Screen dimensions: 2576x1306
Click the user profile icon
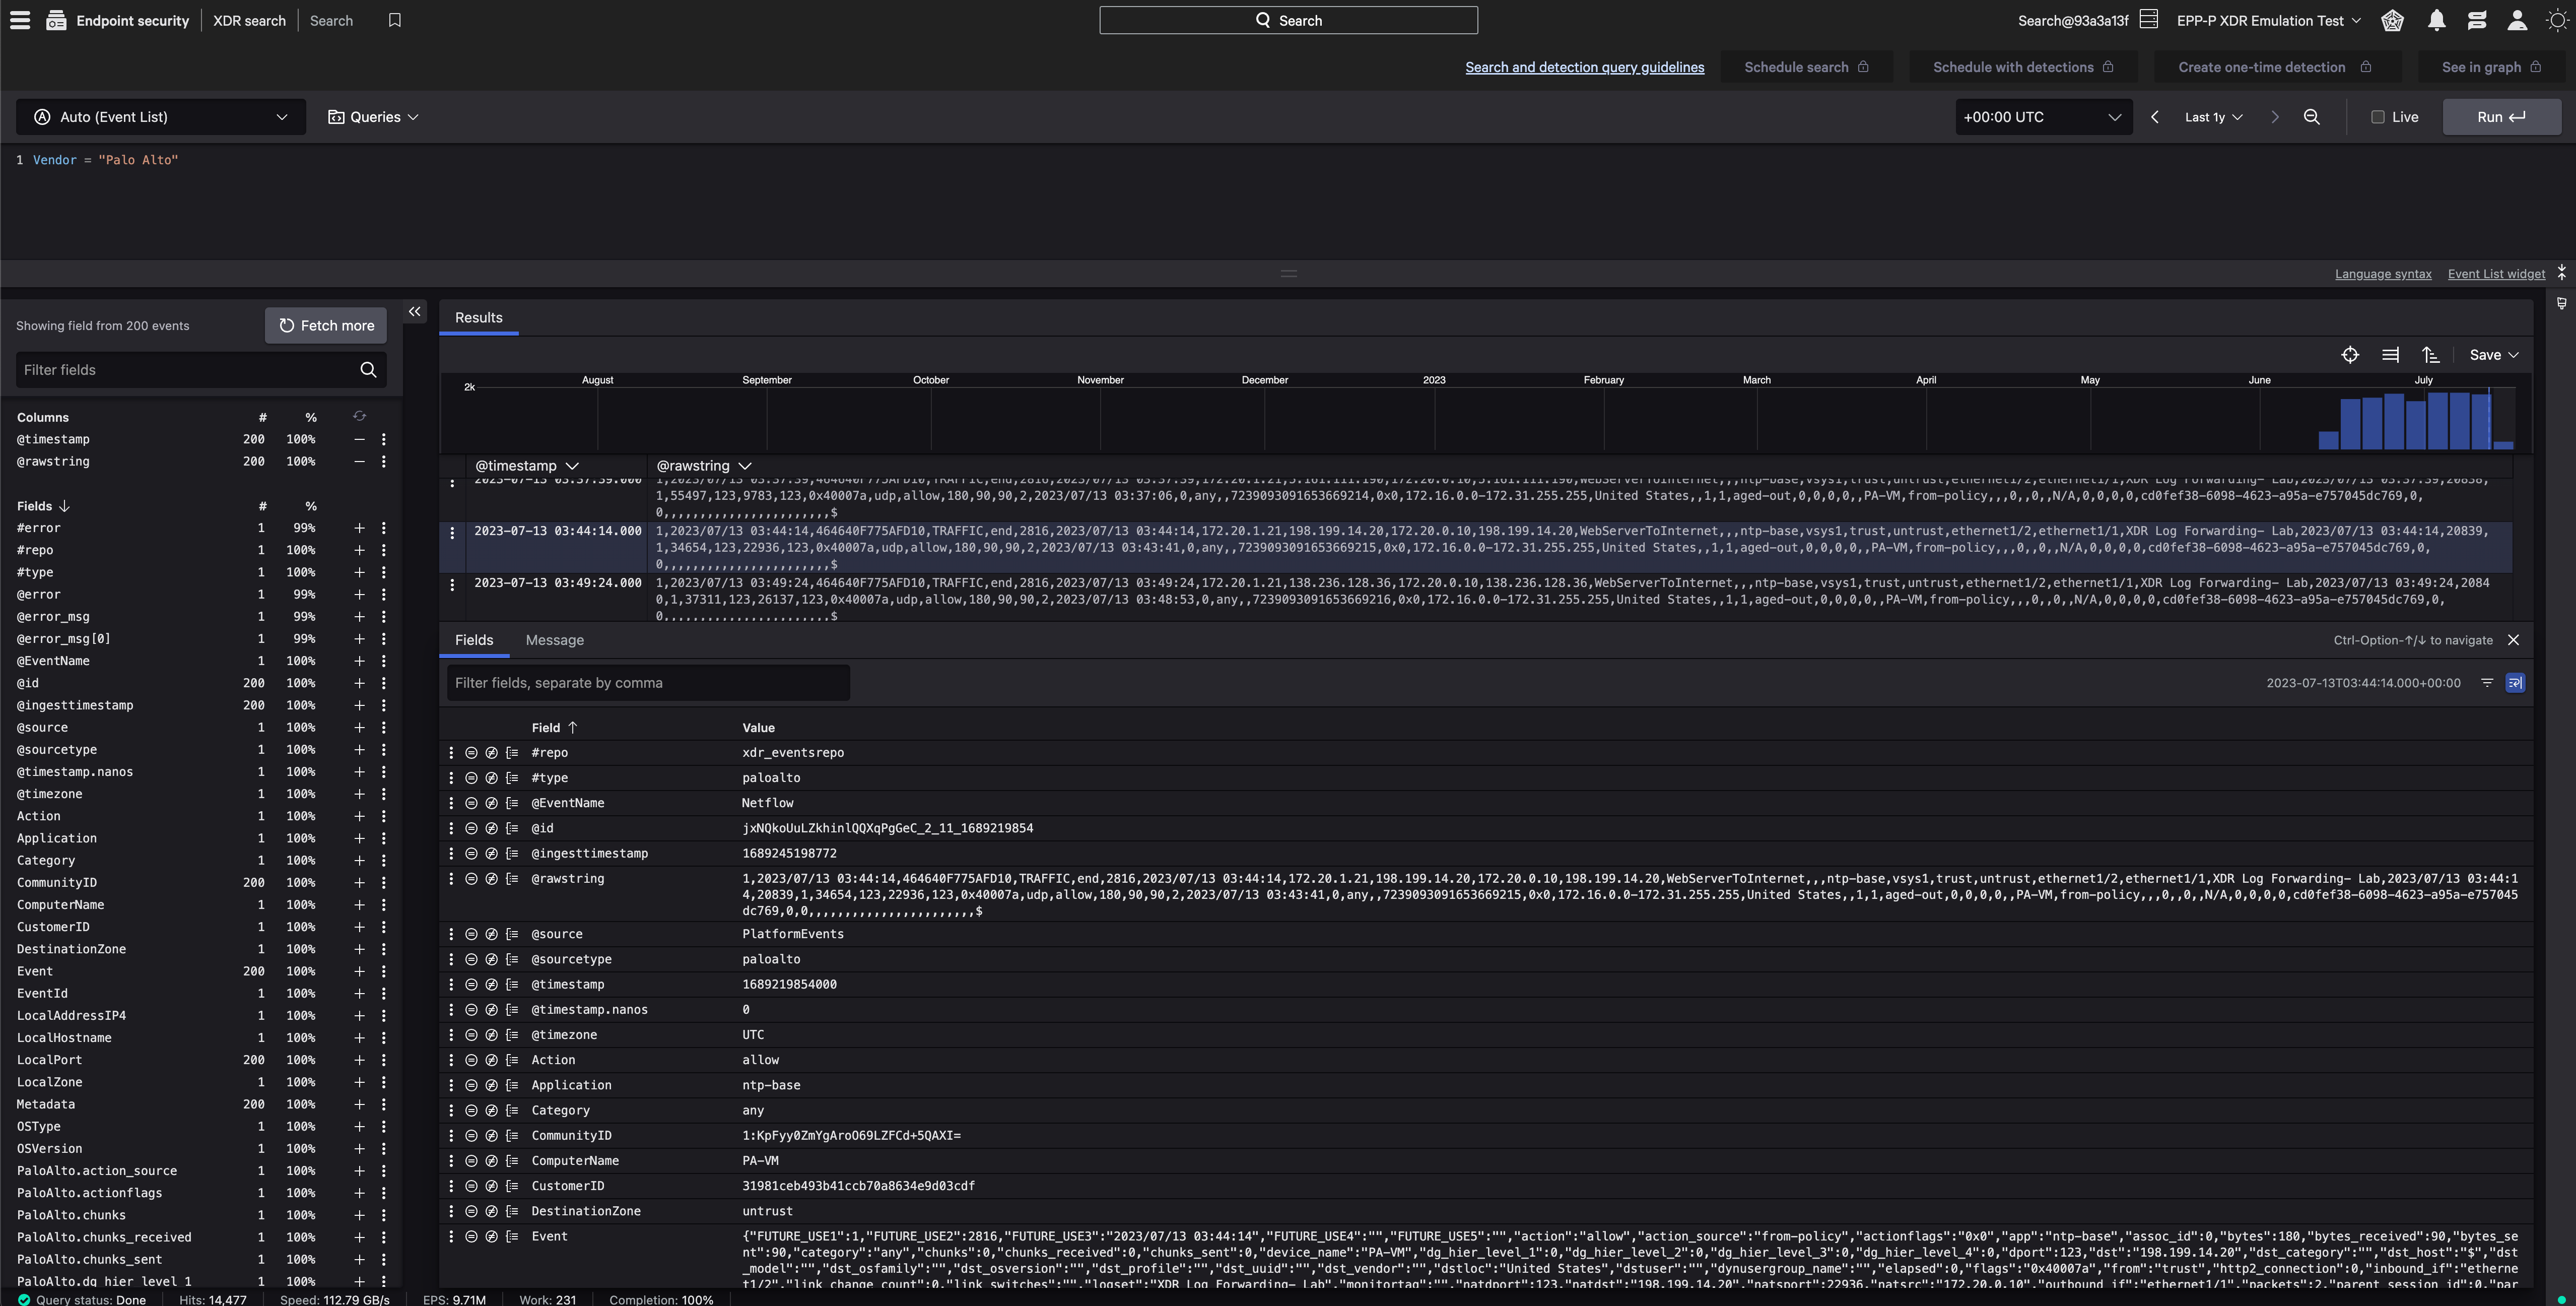click(x=2517, y=20)
